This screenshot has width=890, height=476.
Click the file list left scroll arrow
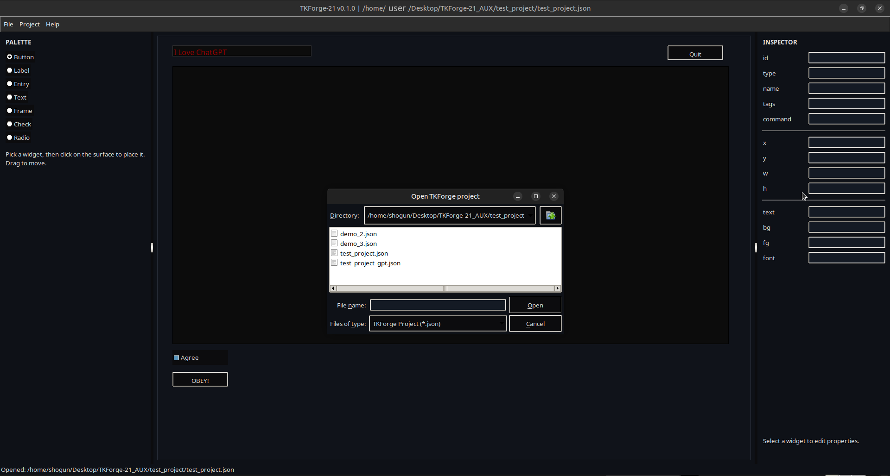333,288
